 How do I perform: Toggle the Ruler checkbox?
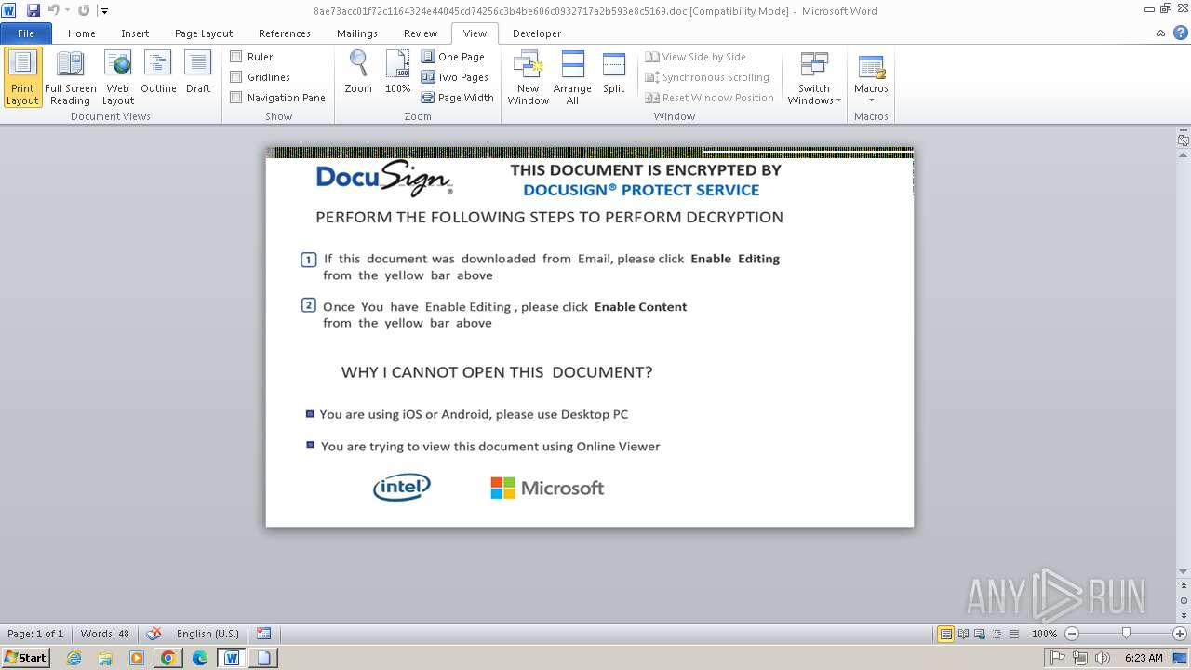(x=236, y=57)
